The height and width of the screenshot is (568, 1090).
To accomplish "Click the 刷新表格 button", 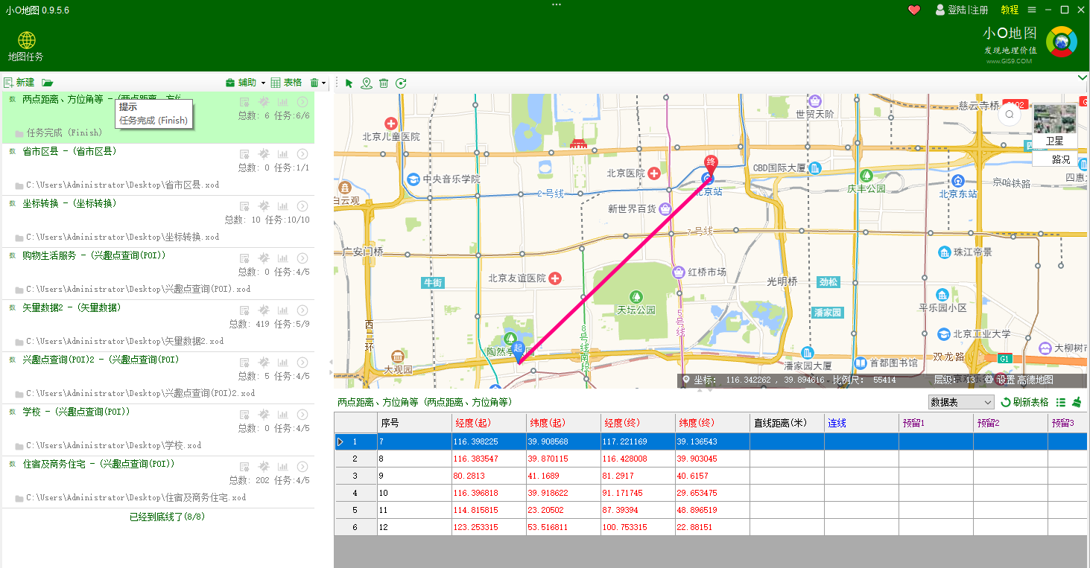I will [x=1024, y=402].
